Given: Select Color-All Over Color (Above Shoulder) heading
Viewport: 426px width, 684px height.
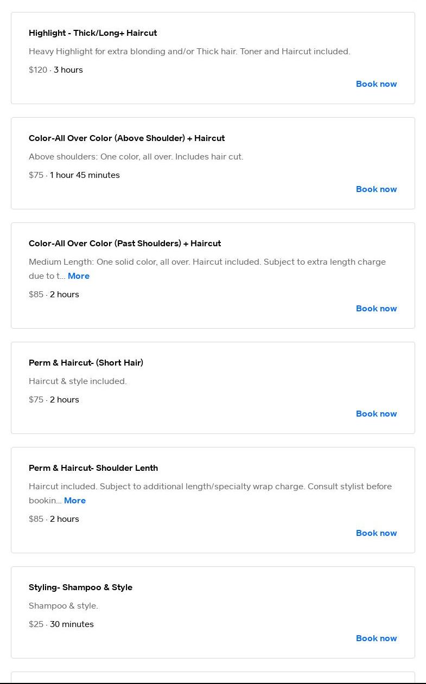Looking at the screenshot, I should 126,138.
